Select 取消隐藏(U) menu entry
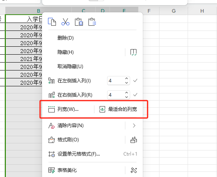This screenshot has width=217, height=177. coord(70,67)
